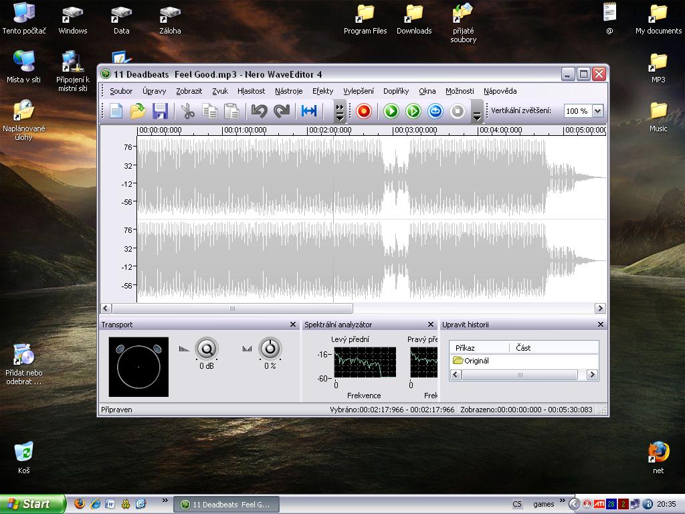This screenshot has width=685, height=514.
Task: Click the 0 % speed knob in Transport
Action: tap(270, 349)
